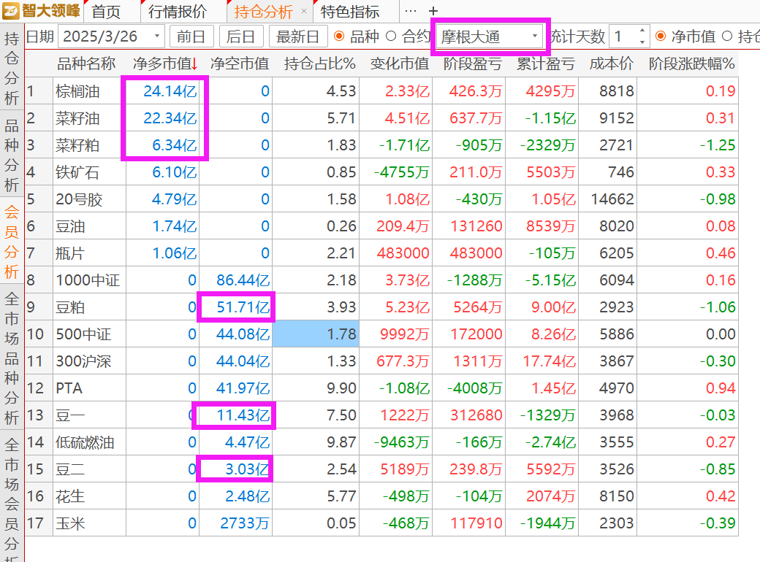This screenshot has height=562, width=760.
Task: Click the 17.74亿 cumulative profit value
Action: (549, 361)
